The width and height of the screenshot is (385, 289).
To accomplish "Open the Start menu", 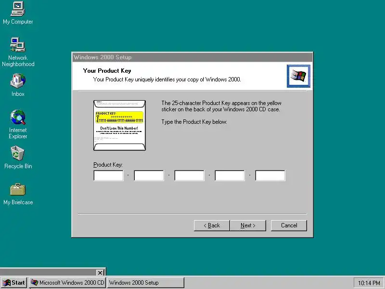I will tap(14, 283).
